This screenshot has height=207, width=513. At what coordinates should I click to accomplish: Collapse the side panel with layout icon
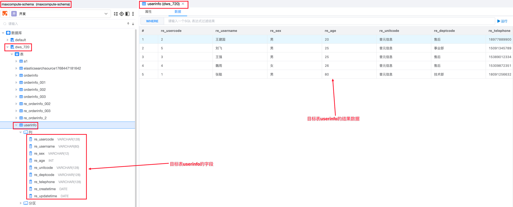(127, 14)
